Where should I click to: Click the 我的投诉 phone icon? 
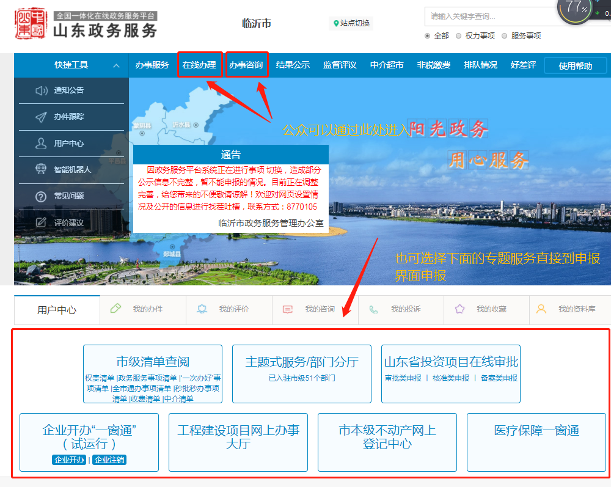[373, 310]
